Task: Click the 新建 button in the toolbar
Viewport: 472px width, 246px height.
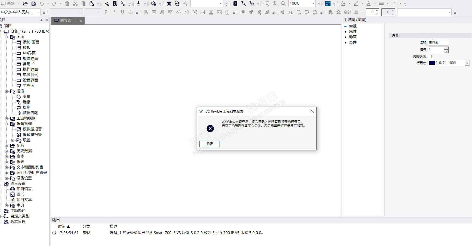Action: click(8, 4)
